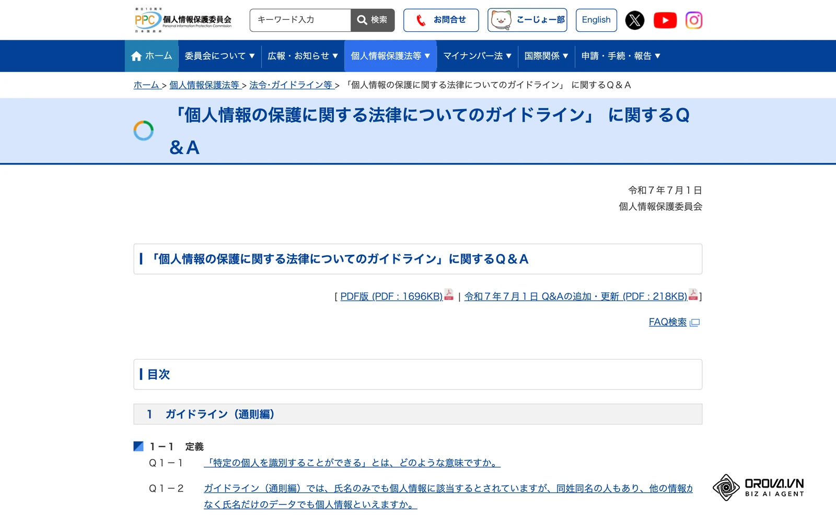
Task: Click the 個人情報保護委員会 text below the date
Action: point(660,207)
